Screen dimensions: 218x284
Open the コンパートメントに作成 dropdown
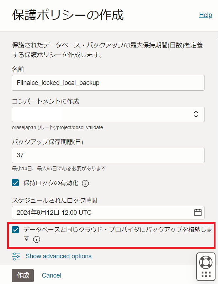[108, 114]
